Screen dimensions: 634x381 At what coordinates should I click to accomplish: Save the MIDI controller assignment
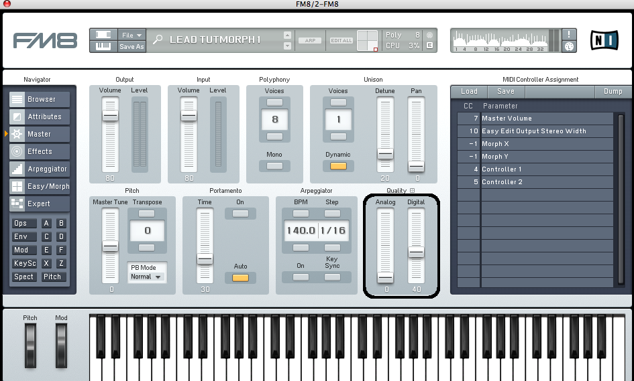point(506,92)
